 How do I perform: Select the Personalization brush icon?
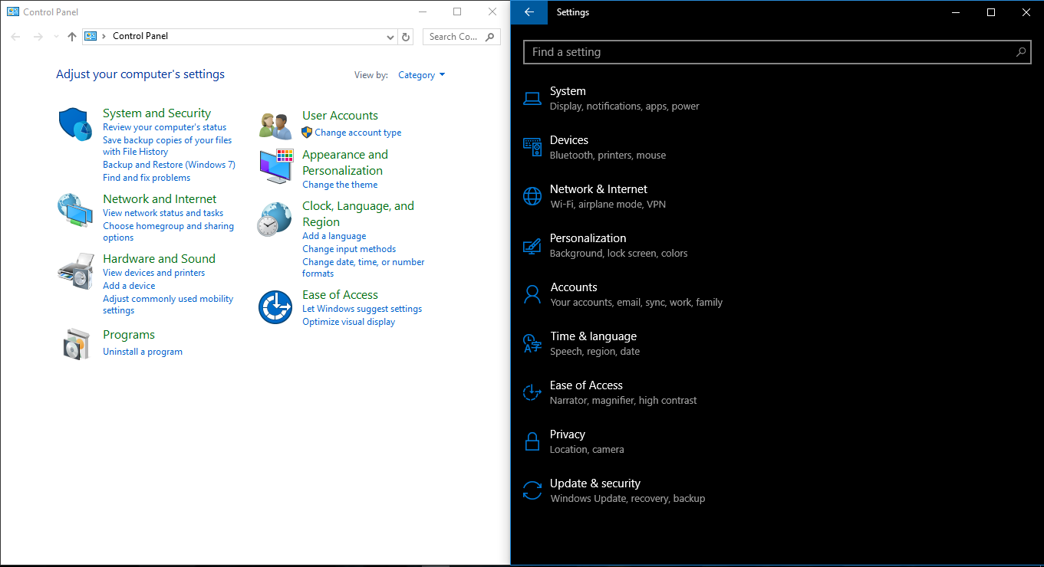[x=532, y=244]
